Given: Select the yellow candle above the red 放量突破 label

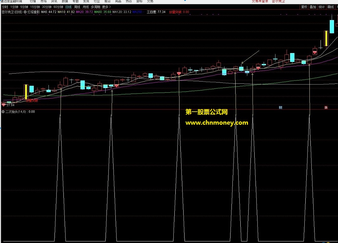Looking at the screenshot, I should pyautogui.click(x=26, y=92).
